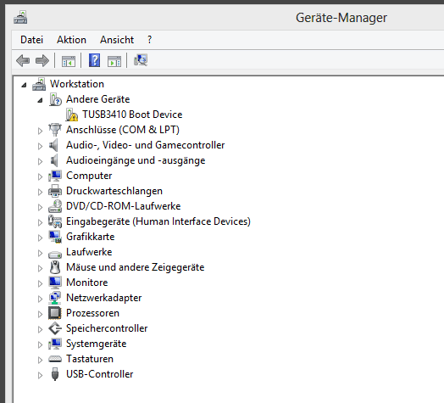
Task: Select the Workstation label
Action: (77, 84)
